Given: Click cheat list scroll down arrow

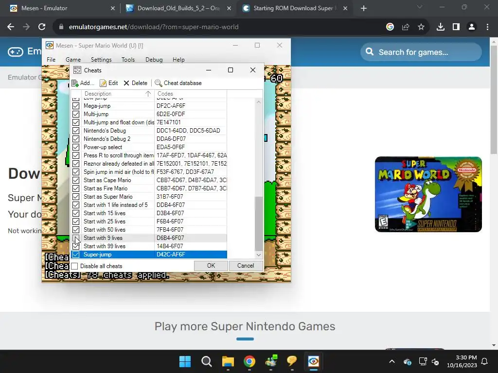Looking at the screenshot, I should click(x=259, y=254).
